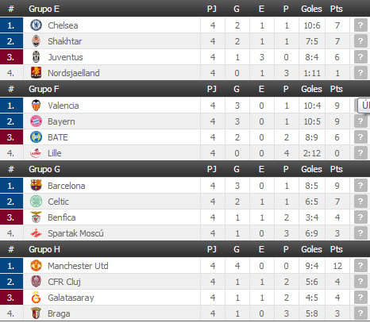The height and width of the screenshot is (323, 370).
Task: Click the Barcelona club crest
Action: [36, 186]
